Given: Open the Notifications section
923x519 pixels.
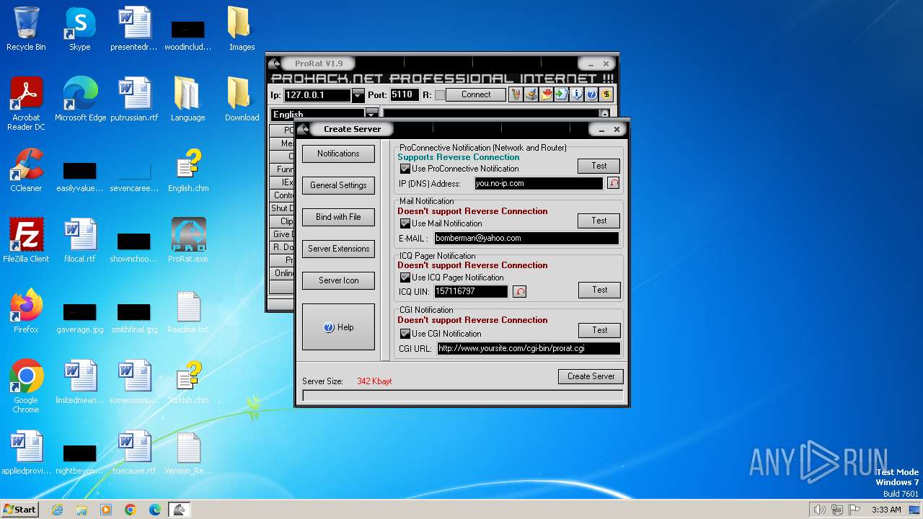Looking at the screenshot, I should pyautogui.click(x=338, y=154).
